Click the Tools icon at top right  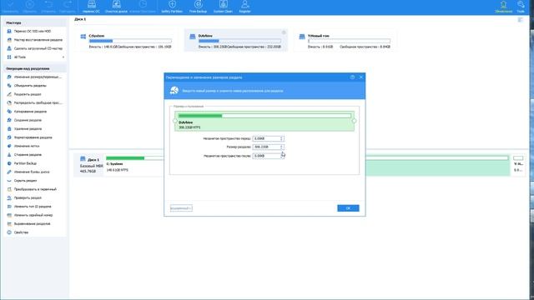(521, 7)
